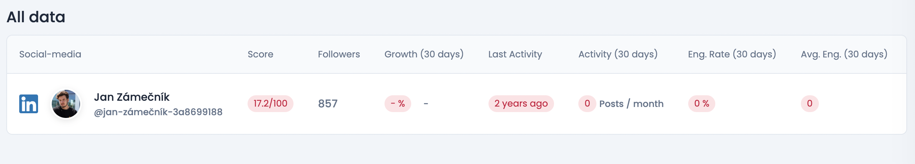Click the Growth (30 days) column header

click(424, 54)
